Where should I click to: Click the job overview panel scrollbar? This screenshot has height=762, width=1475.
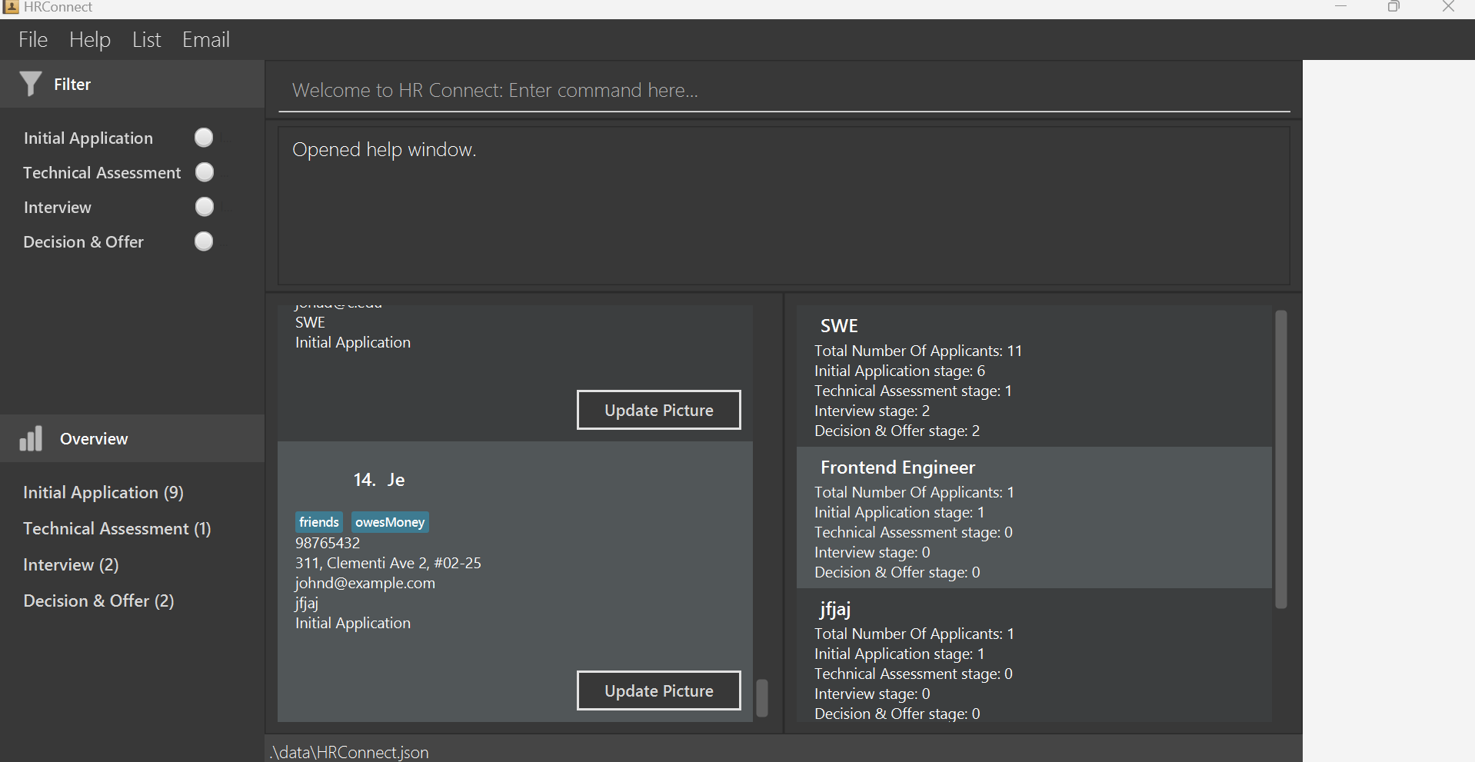click(1280, 459)
